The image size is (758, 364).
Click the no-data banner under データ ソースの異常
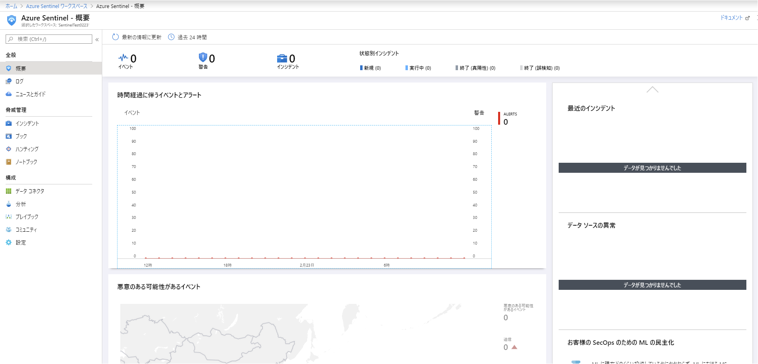coord(653,285)
